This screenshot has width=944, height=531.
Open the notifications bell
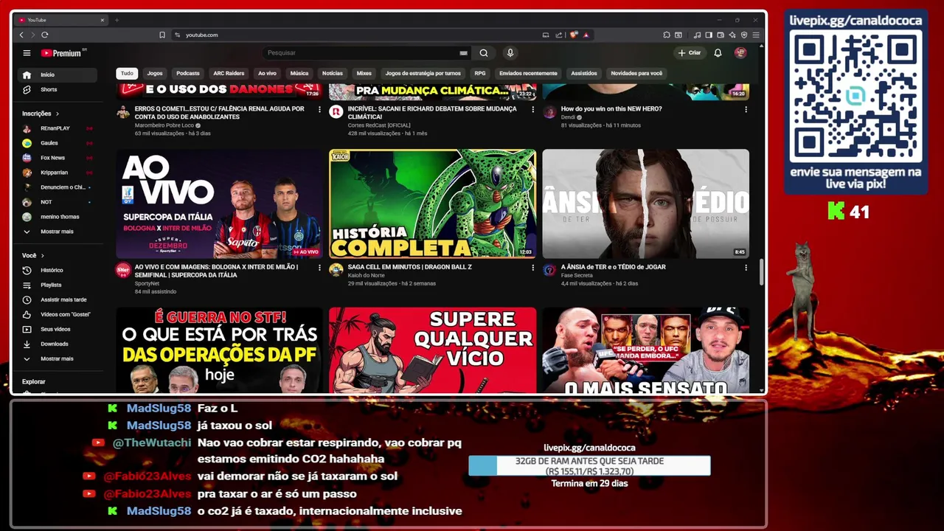click(718, 53)
